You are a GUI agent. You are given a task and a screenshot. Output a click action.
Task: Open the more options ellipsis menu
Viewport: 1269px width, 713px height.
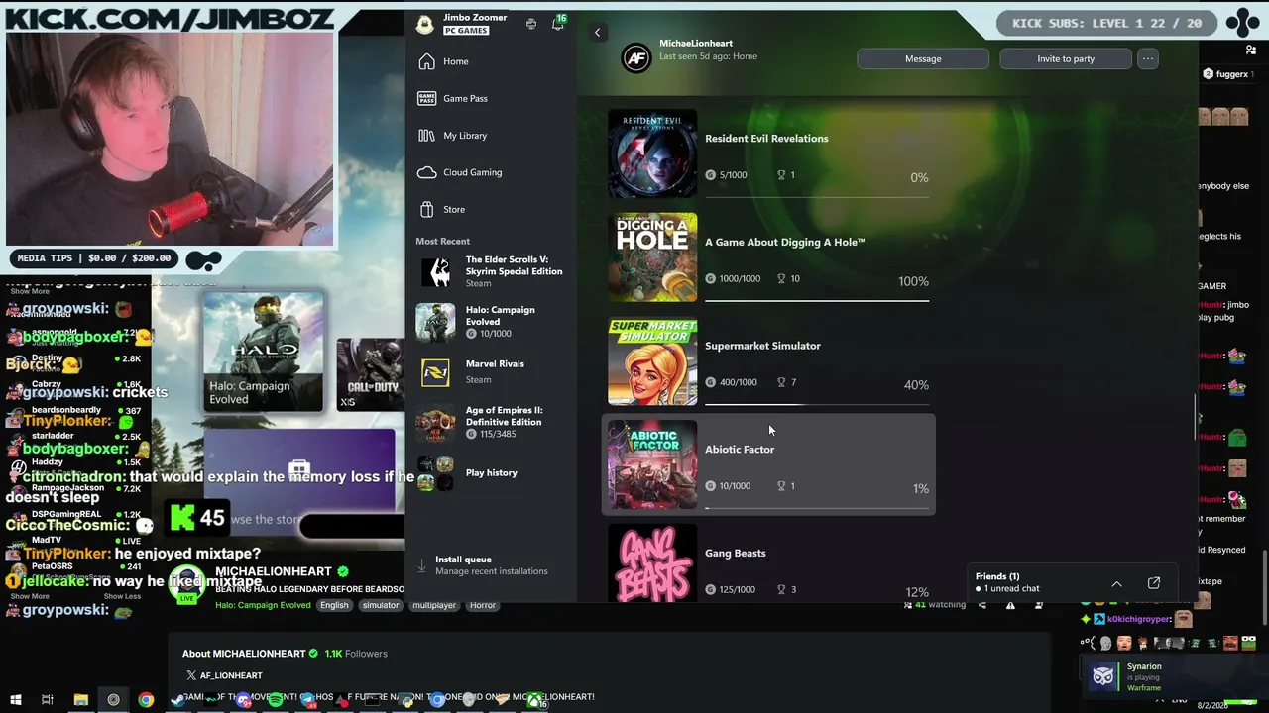click(x=1148, y=58)
